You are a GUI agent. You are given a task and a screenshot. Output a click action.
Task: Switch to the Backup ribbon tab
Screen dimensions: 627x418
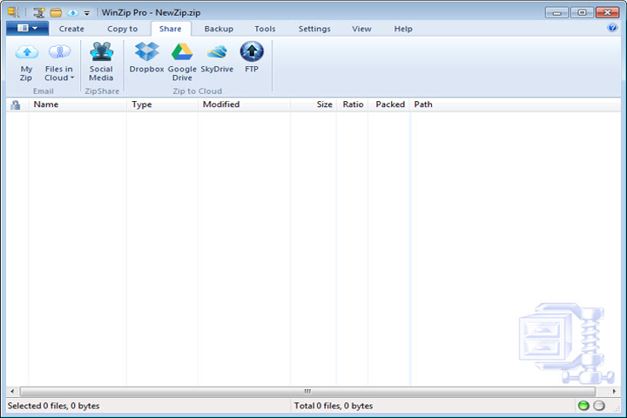pos(219,29)
